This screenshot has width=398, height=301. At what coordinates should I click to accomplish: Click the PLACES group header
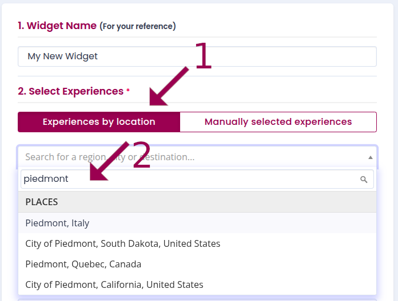coord(42,202)
